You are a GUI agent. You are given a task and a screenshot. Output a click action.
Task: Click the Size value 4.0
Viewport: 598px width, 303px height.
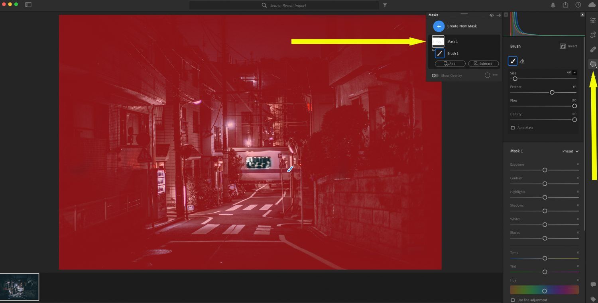(x=569, y=72)
